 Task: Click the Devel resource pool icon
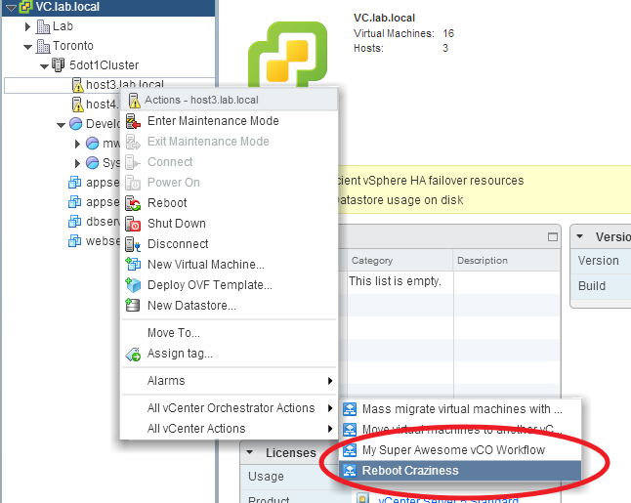(75, 123)
